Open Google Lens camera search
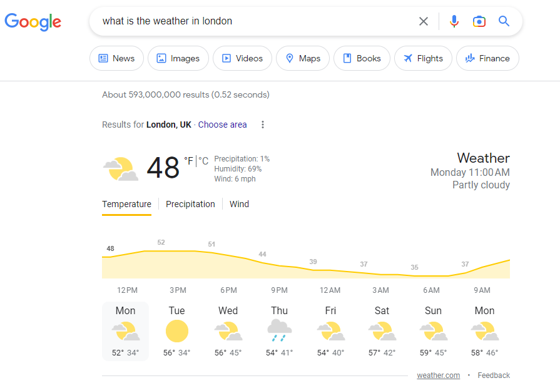 pyautogui.click(x=479, y=21)
